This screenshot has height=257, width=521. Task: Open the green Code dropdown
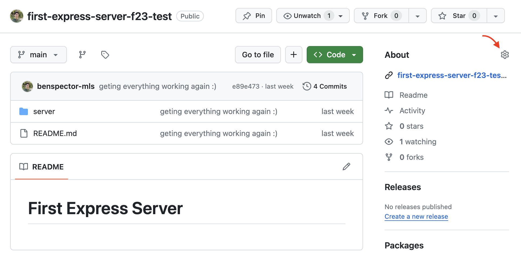coord(335,55)
